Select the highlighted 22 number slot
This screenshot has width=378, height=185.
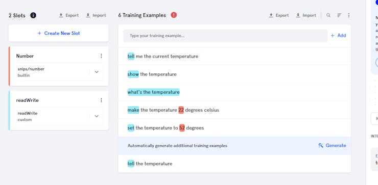tap(181, 110)
